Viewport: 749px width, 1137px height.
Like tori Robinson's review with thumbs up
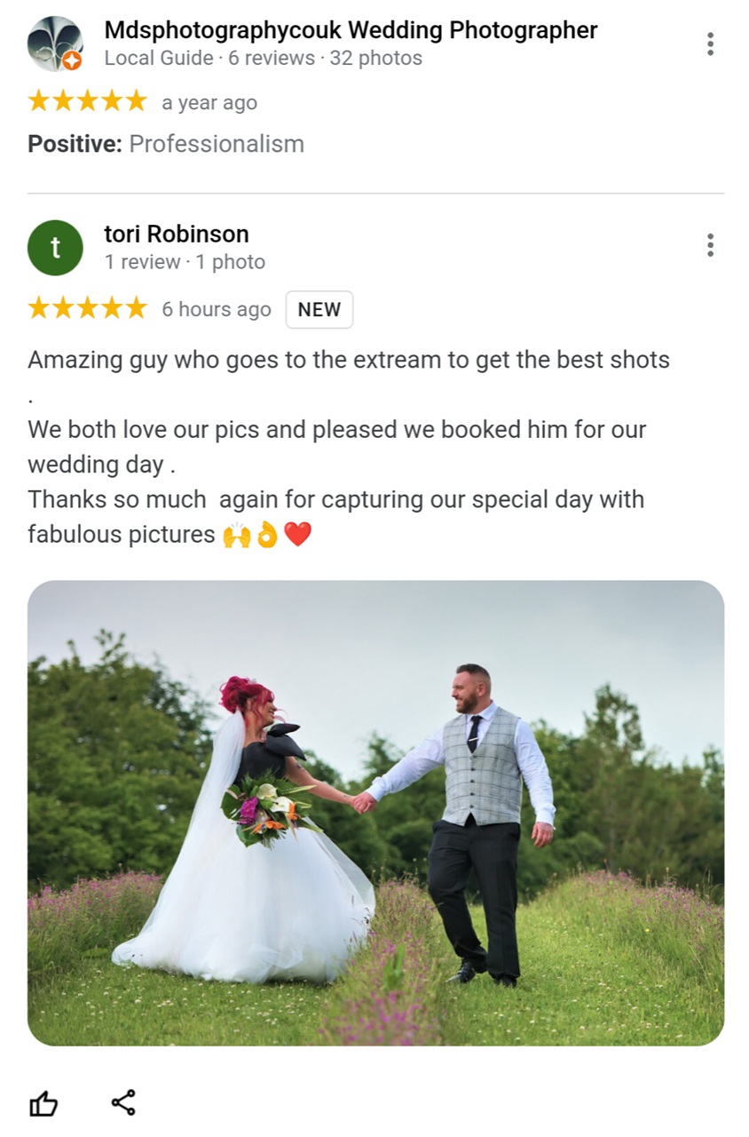click(43, 1104)
